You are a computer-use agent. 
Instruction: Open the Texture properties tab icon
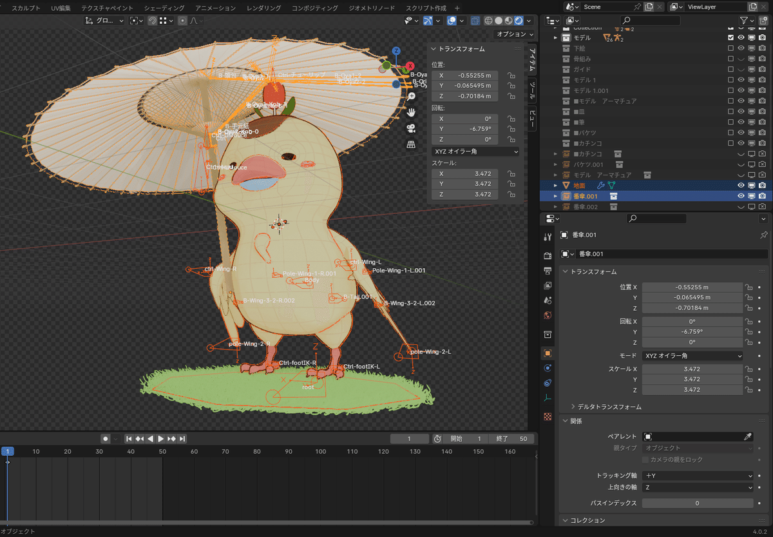click(x=548, y=416)
